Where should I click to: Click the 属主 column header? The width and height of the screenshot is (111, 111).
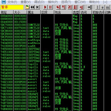click(x=34, y=12)
